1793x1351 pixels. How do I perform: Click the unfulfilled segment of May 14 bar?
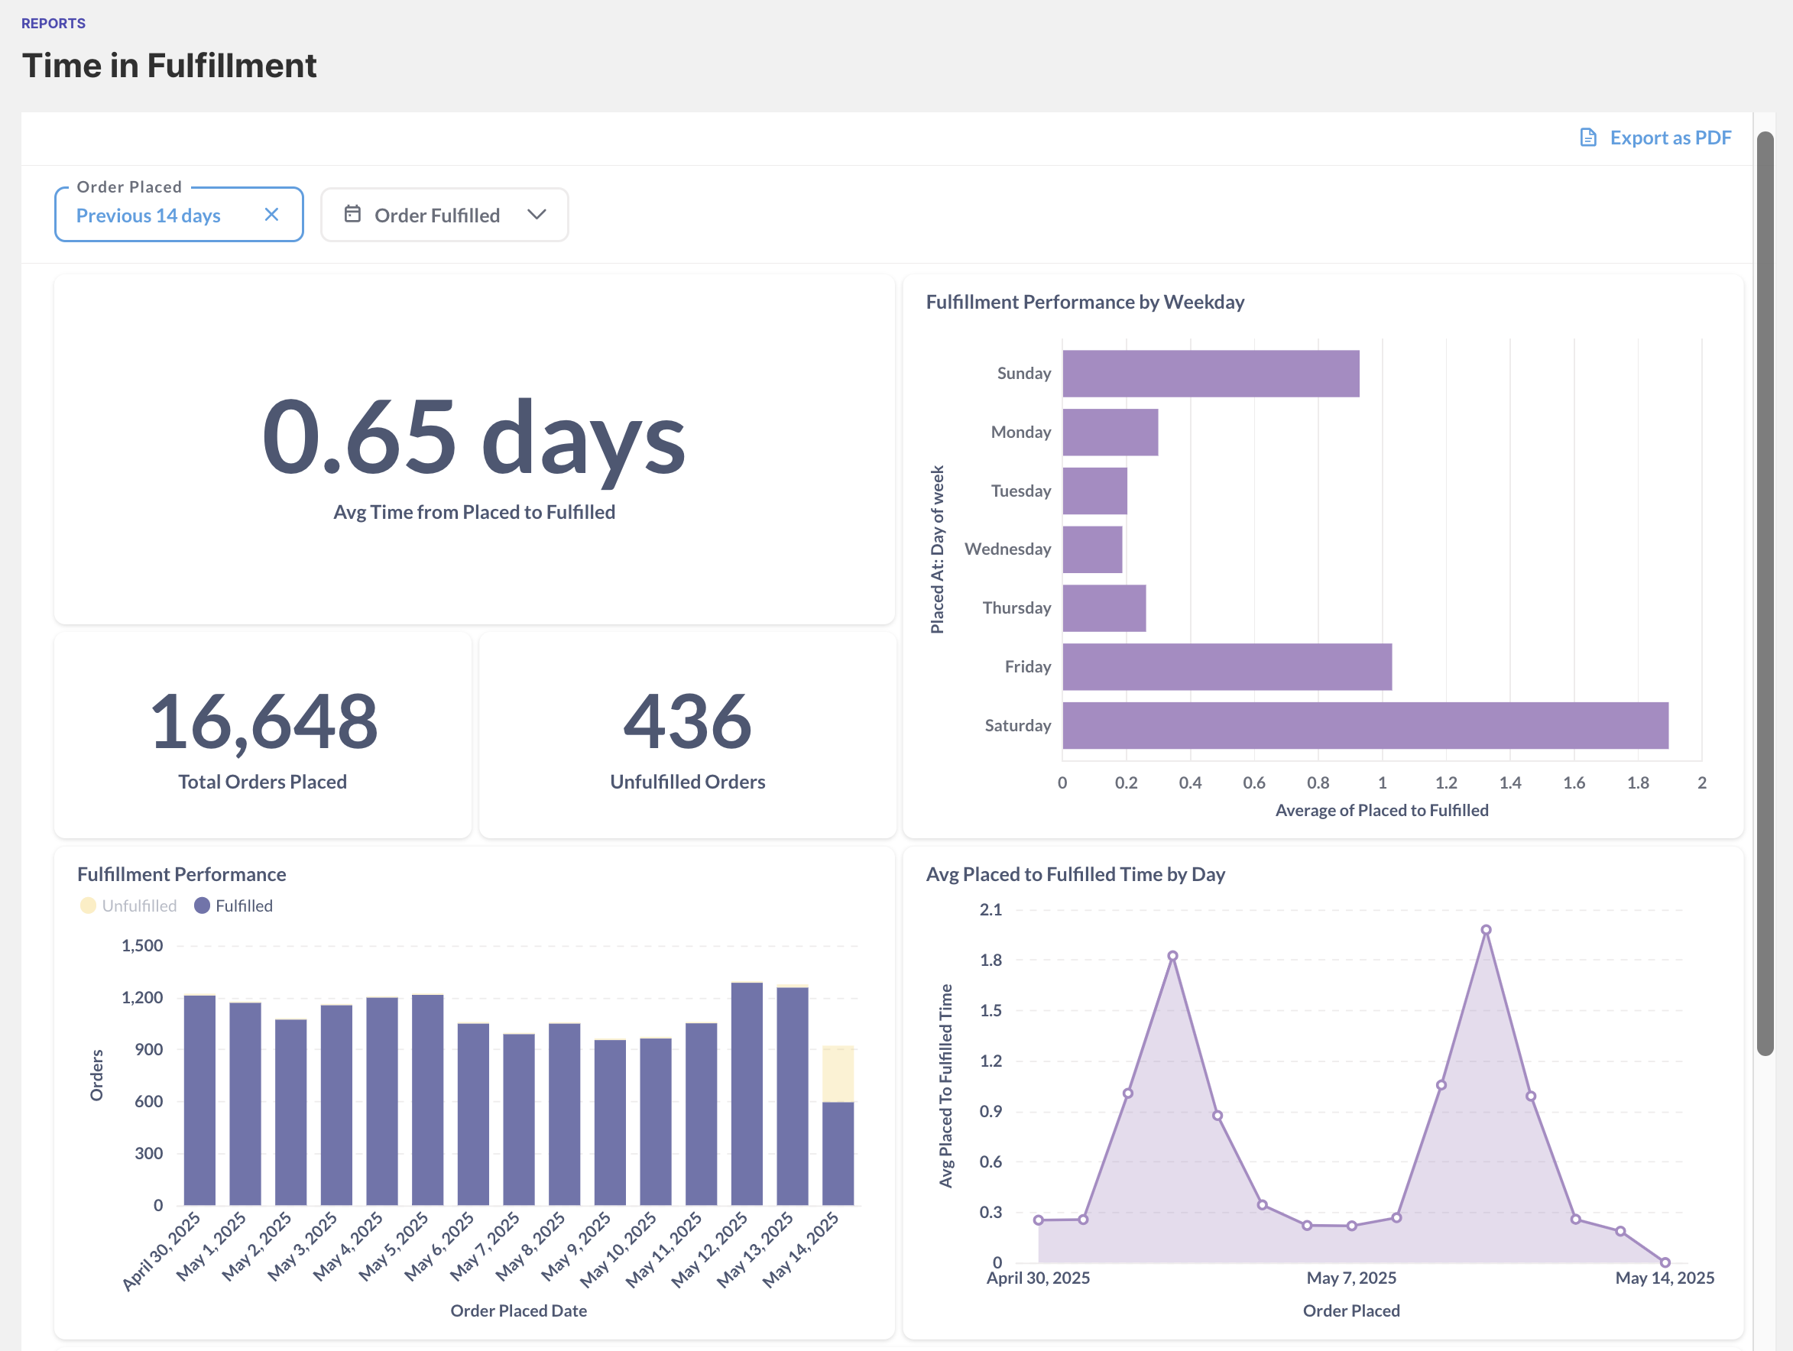838,1074
